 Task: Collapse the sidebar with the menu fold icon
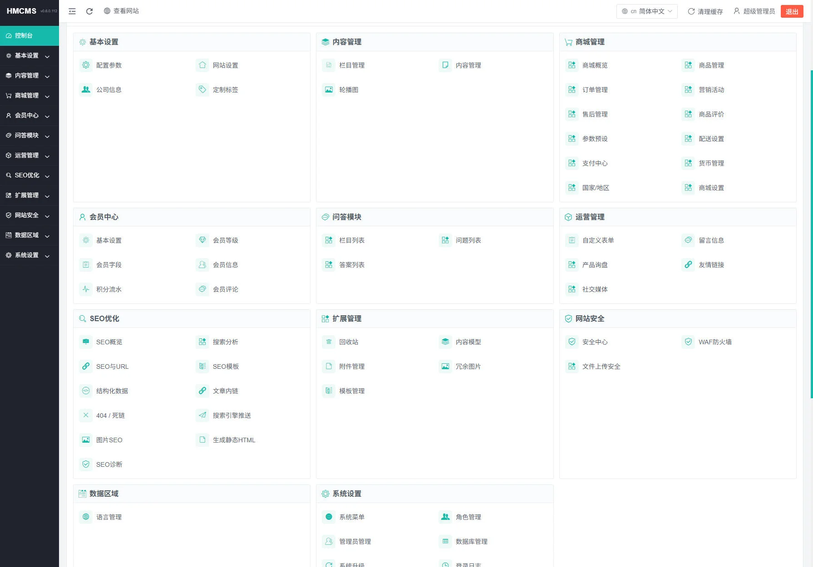tap(72, 11)
